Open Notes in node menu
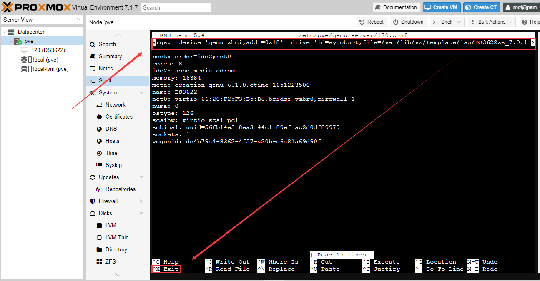Image resolution: width=540 pixels, height=281 pixels. point(106,68)
